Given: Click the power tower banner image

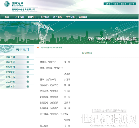Looking at the screenshot, I should pos(69,32).
